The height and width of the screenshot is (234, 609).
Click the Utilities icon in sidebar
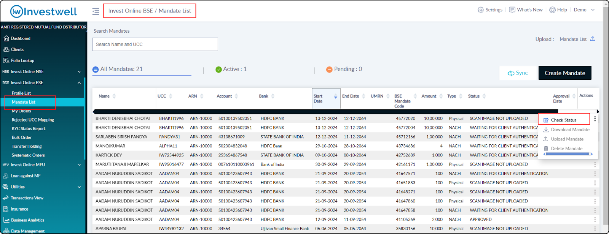click(x=6, y=187)
